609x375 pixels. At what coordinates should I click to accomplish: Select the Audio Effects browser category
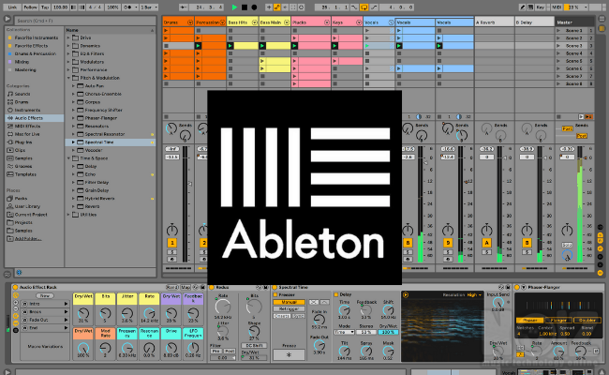pos(26,118)
